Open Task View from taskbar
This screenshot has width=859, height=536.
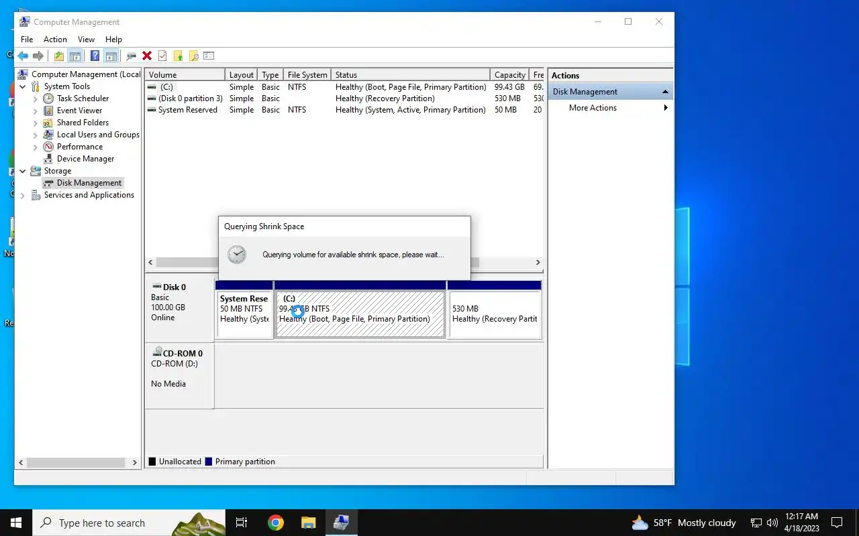click(x=242, y=523)
